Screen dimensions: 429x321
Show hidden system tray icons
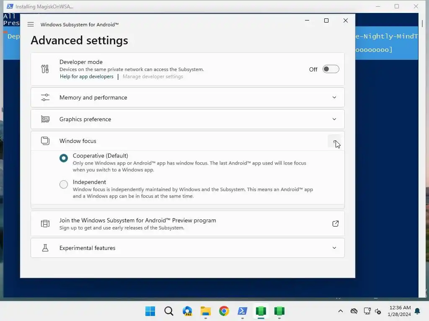[340, 311]
